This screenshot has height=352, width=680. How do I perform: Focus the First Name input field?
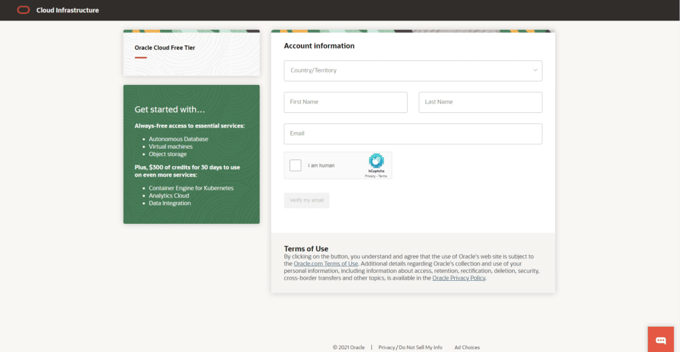(345, 102)
